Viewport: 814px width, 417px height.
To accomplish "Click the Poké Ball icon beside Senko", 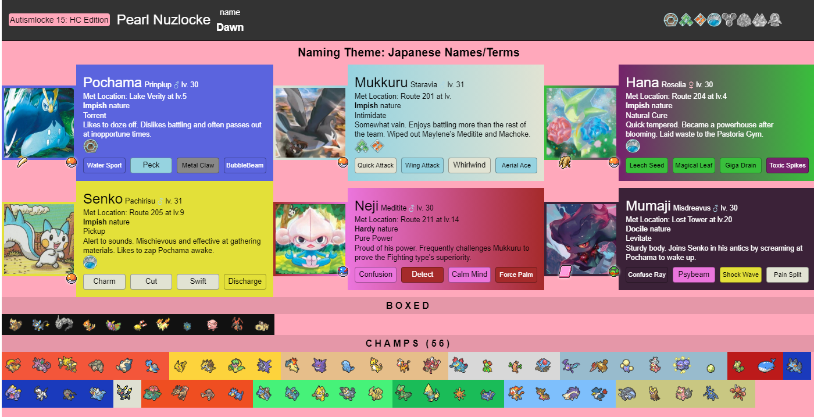I will click(x=72, y=279).
